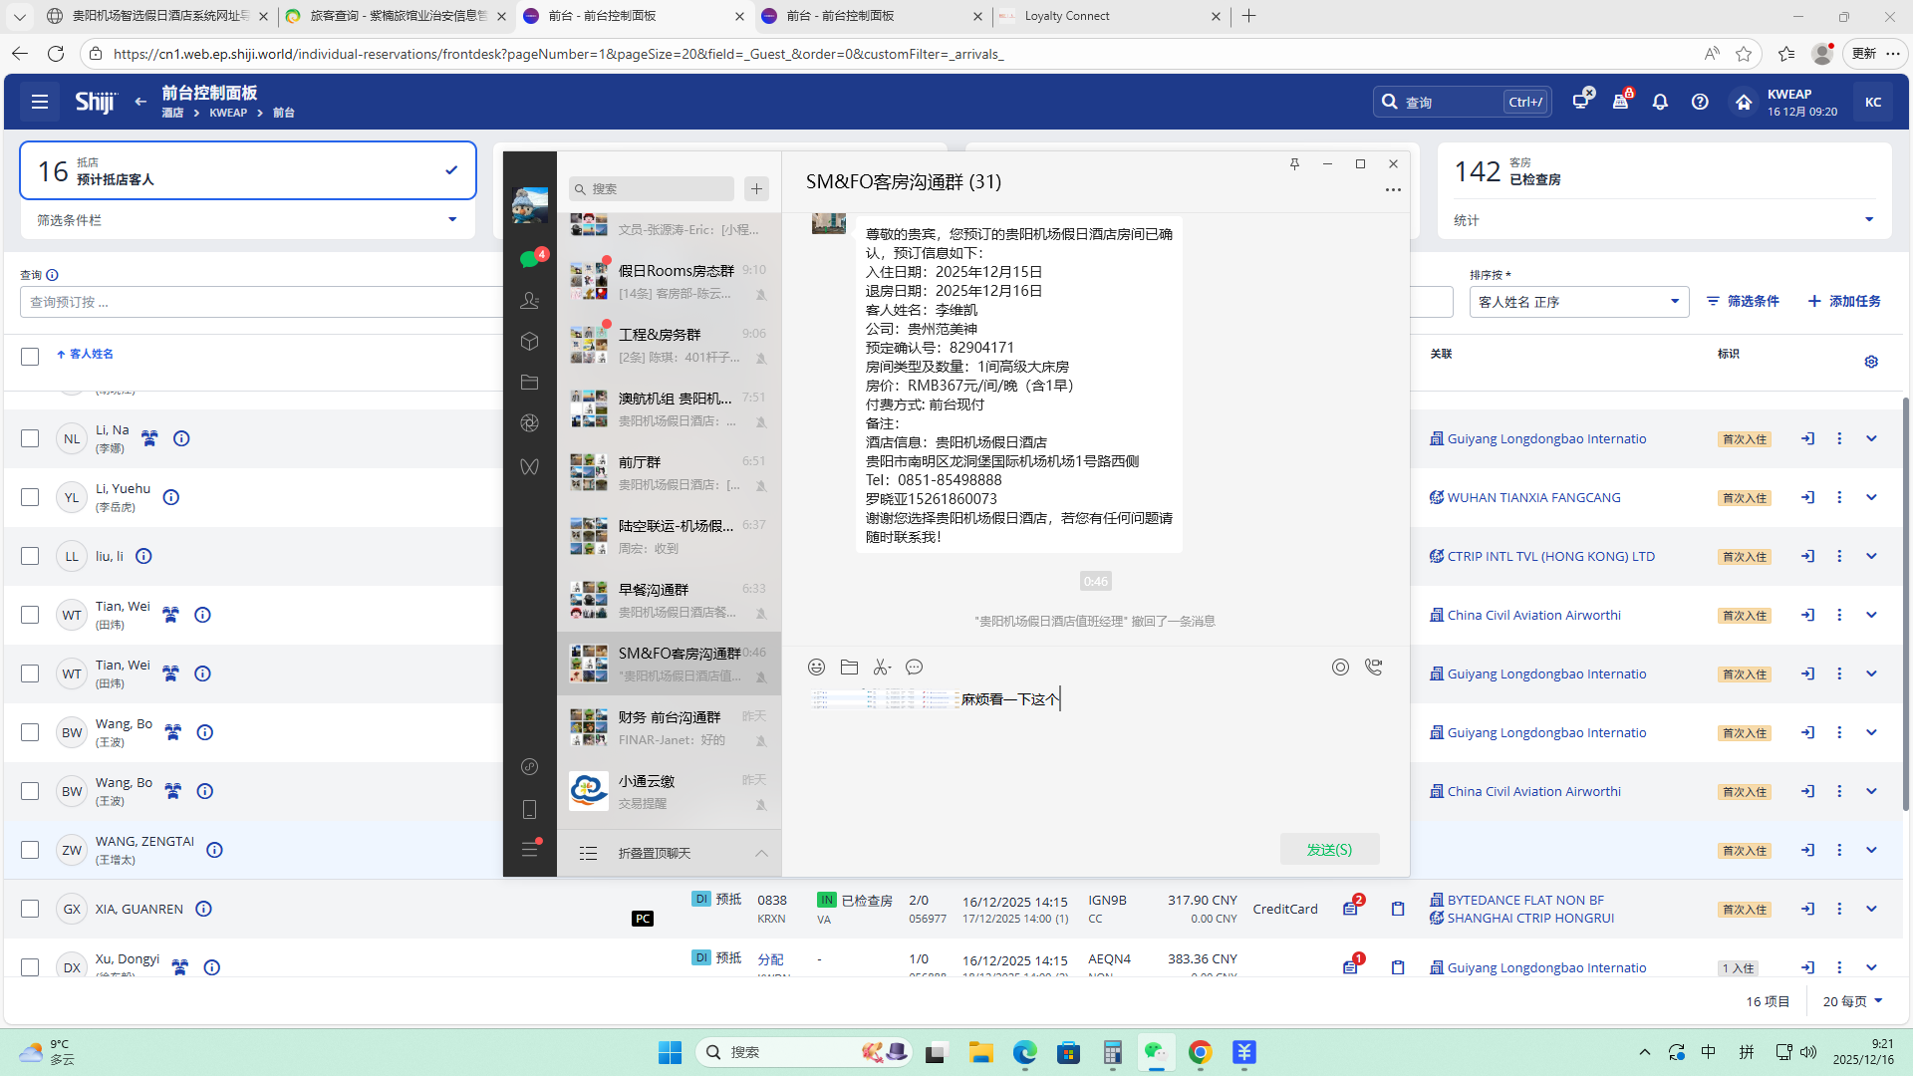Tick the checkbox for Li, Yuehu

[30, 497]
